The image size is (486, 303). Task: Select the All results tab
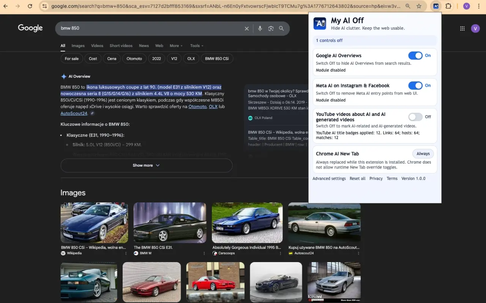63,46
